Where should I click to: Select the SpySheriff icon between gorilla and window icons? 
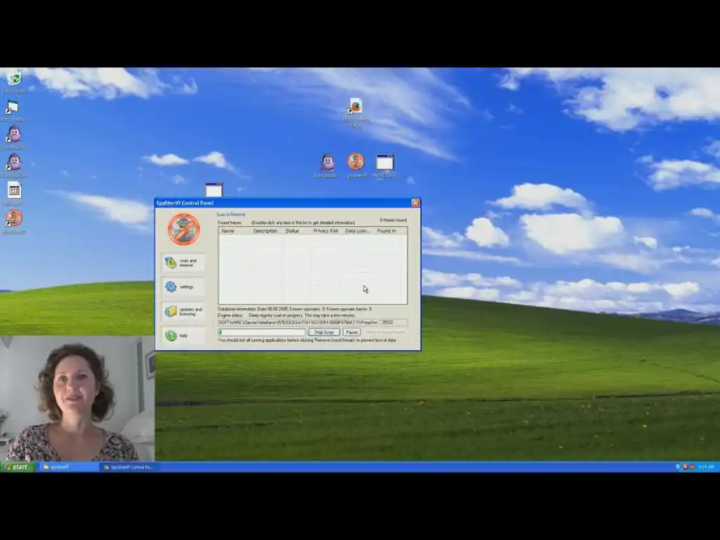pyautogui.click(x=356, y=162)
